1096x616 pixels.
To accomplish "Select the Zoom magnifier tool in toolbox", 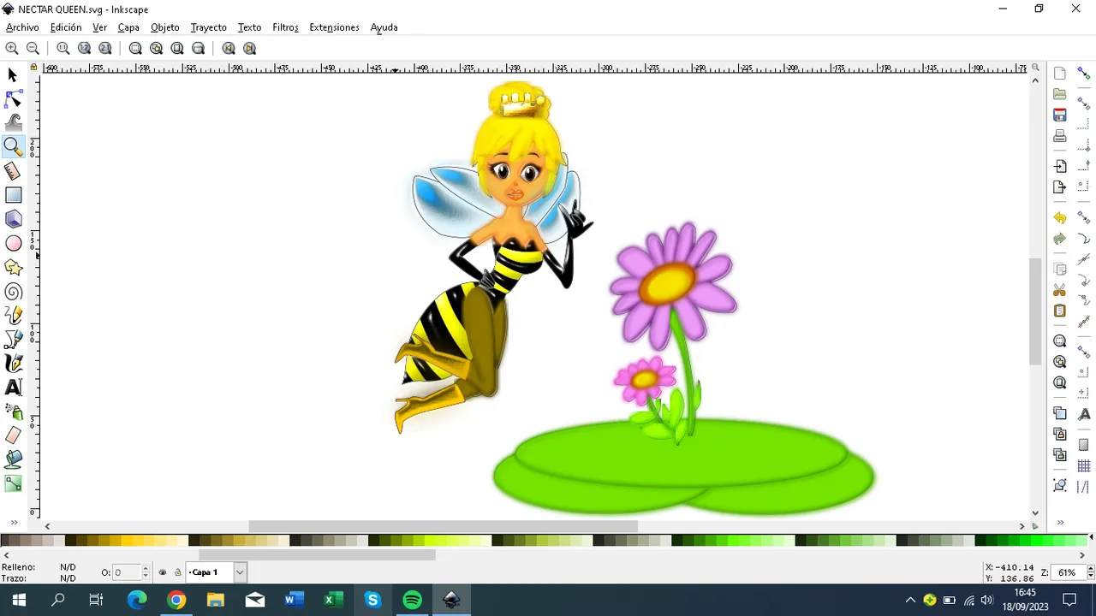I will [13, 147].
